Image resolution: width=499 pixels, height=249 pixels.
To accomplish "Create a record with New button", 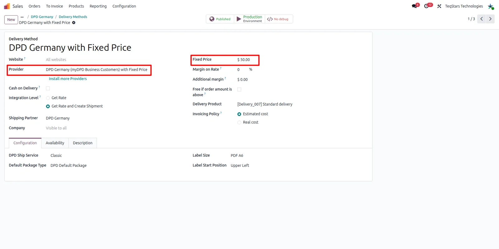I will (x=11, y=20).
